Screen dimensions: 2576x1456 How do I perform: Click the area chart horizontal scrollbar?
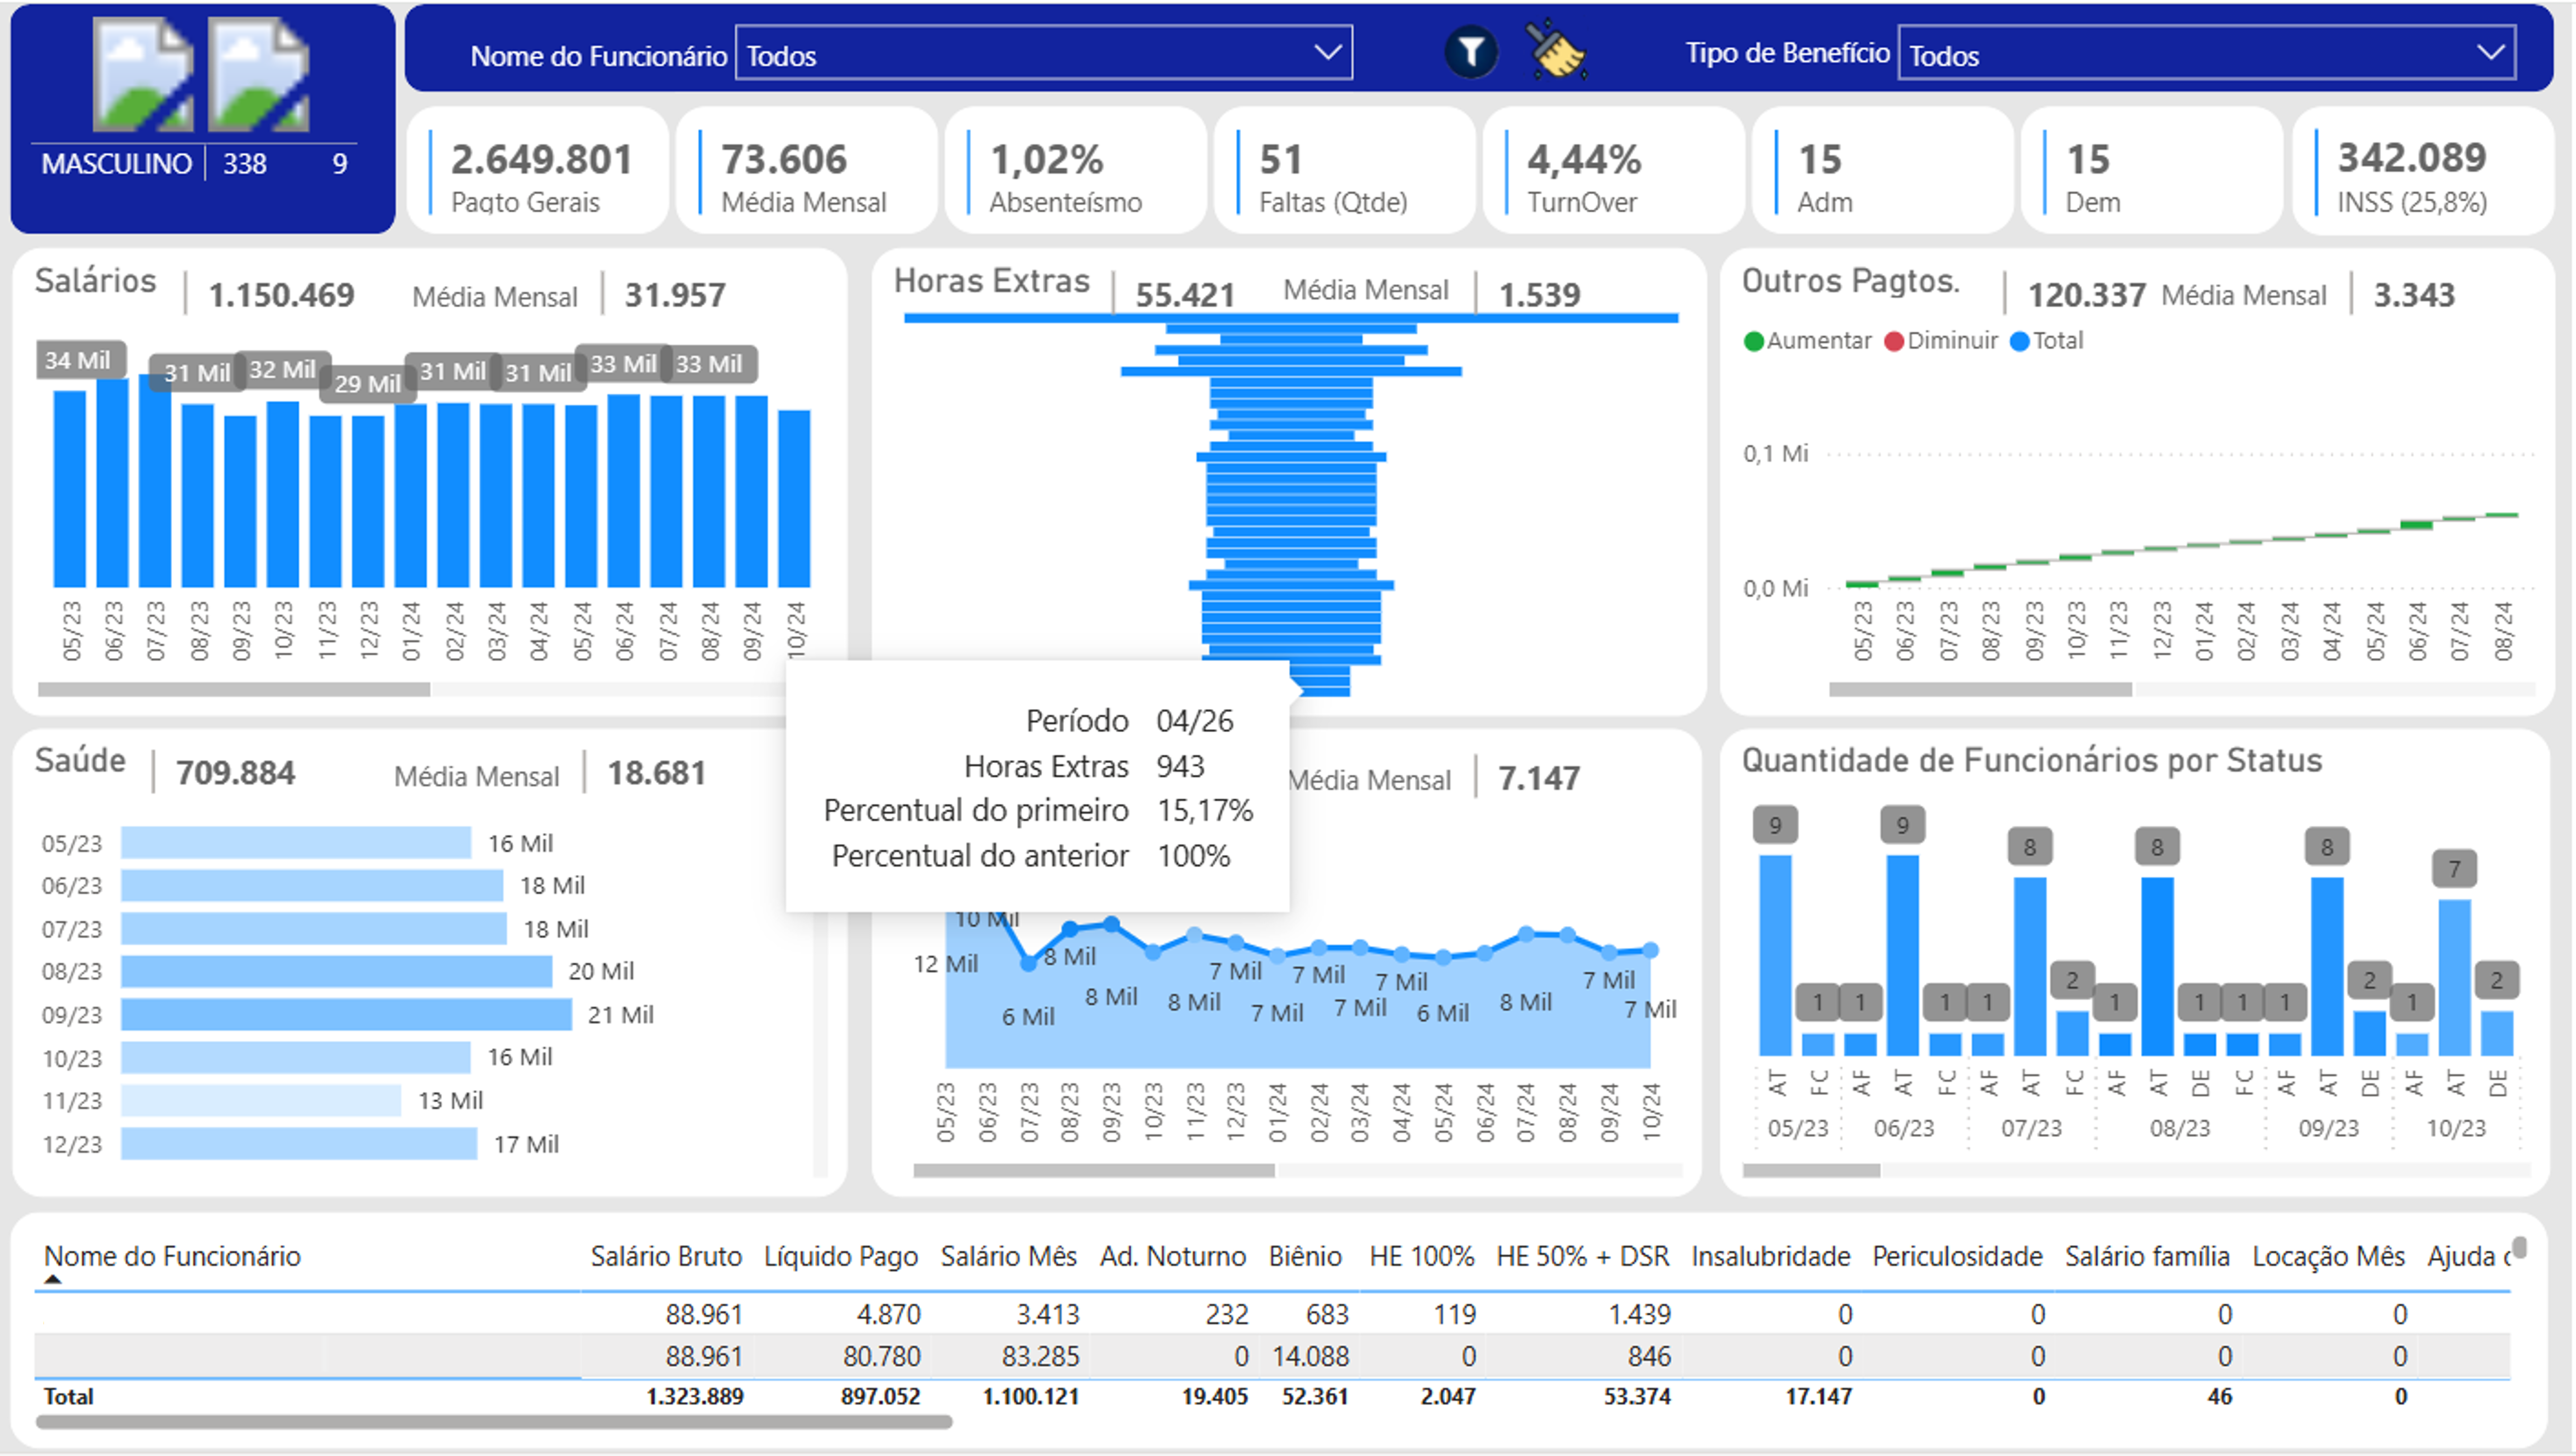click(x=1094, y=1170)
